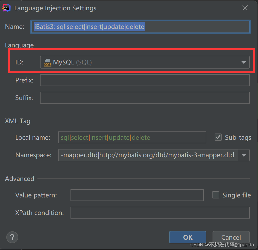258x250 pixels.
Task: Focus the XPath condition field
Action: (160, 213)
